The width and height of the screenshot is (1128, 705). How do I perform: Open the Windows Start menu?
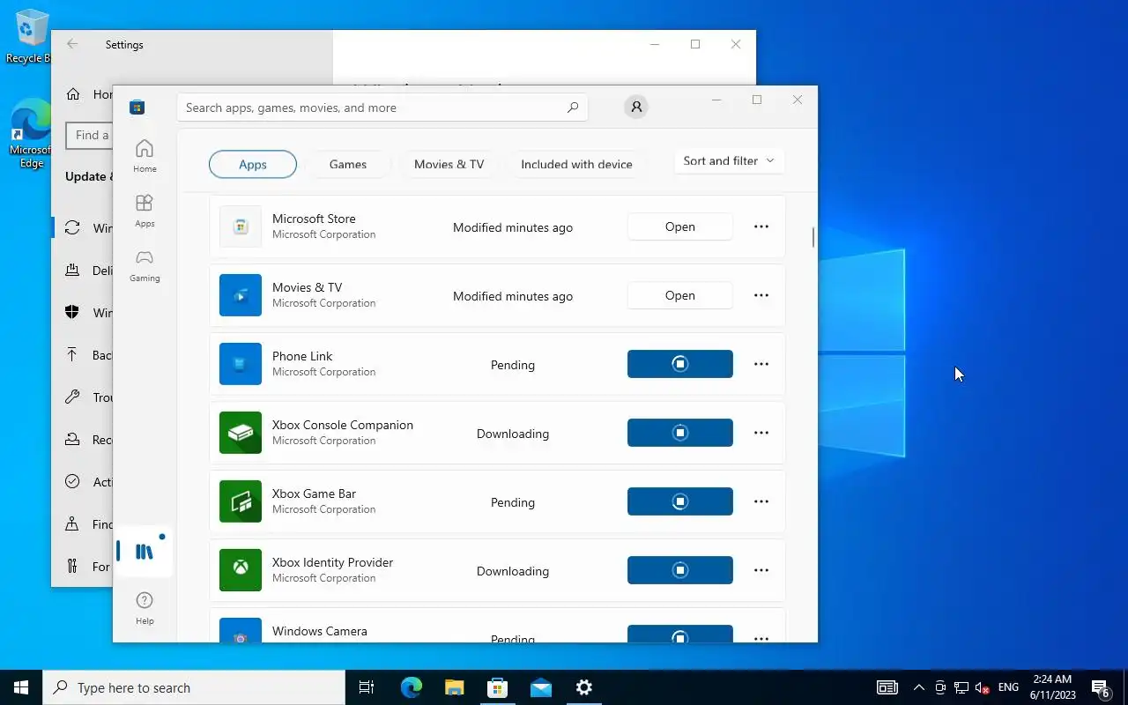pos(21,687)
